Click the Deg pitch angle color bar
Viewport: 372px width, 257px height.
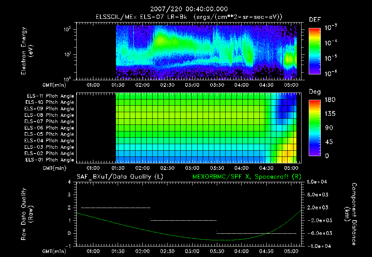click(x=315, y=128)
